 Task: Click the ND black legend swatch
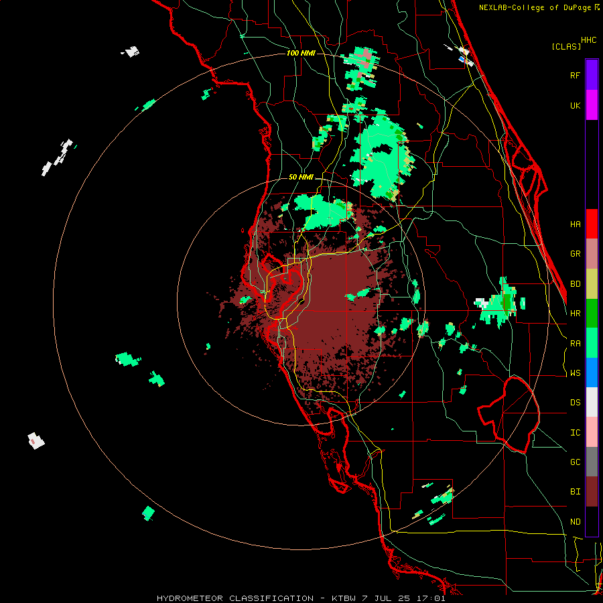tap(592, 521)
